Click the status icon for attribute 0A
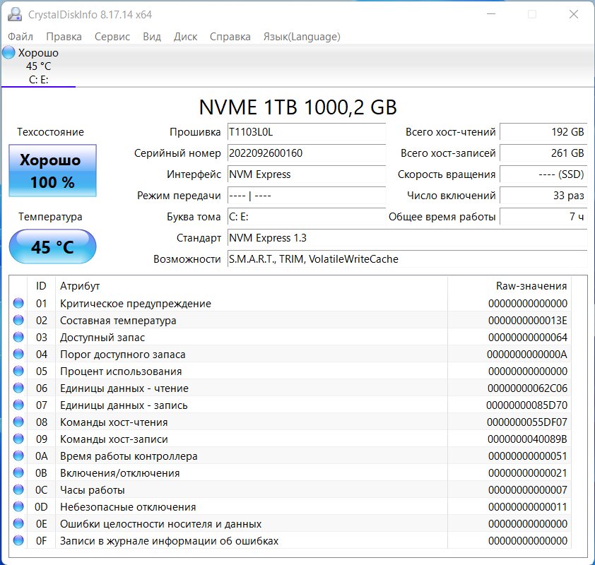Viewport: 595px width, 565px height. [18, 456]
